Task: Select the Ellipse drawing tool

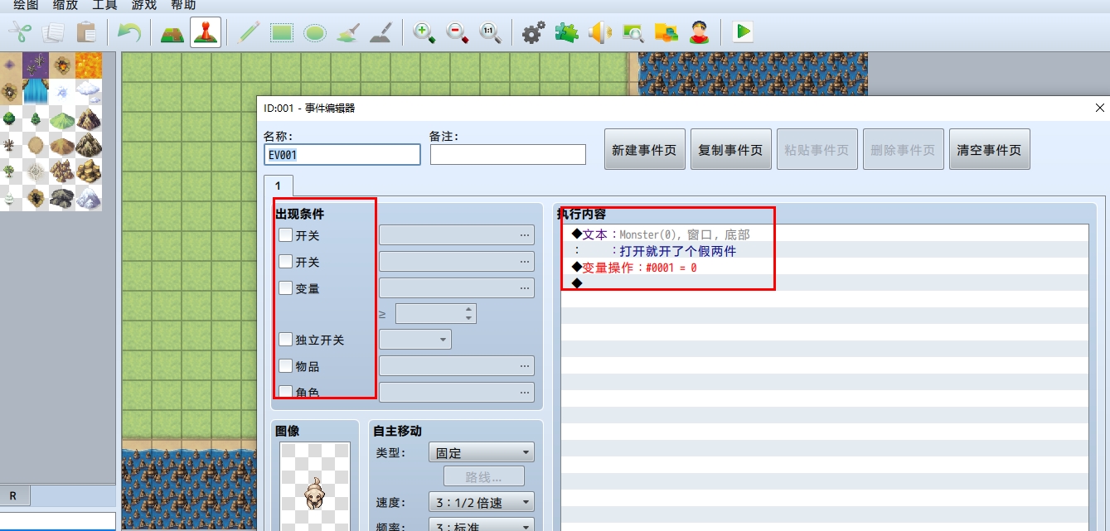Action: [x=314, y=32]
